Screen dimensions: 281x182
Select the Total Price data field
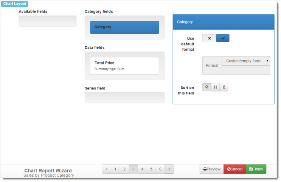click(x=124, y=66)
